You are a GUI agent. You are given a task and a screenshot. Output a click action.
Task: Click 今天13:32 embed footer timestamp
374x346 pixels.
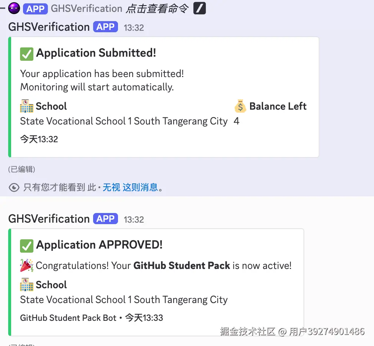click(x=39, y=139)
